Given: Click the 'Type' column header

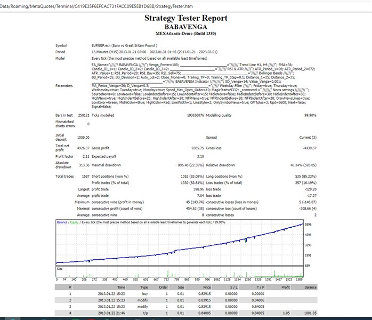Looking at the screenshot, I should 144,287.
